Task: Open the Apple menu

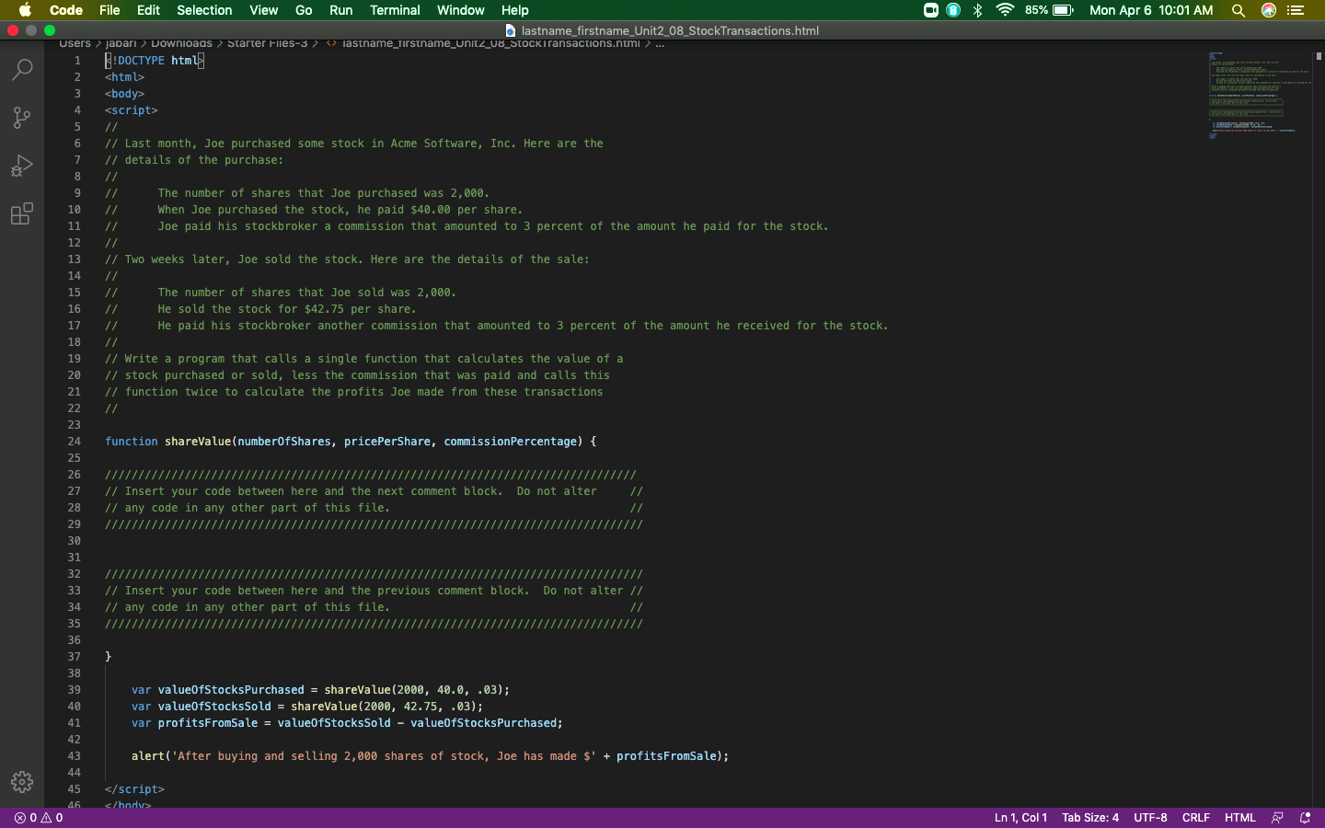Action: [25, 10]
